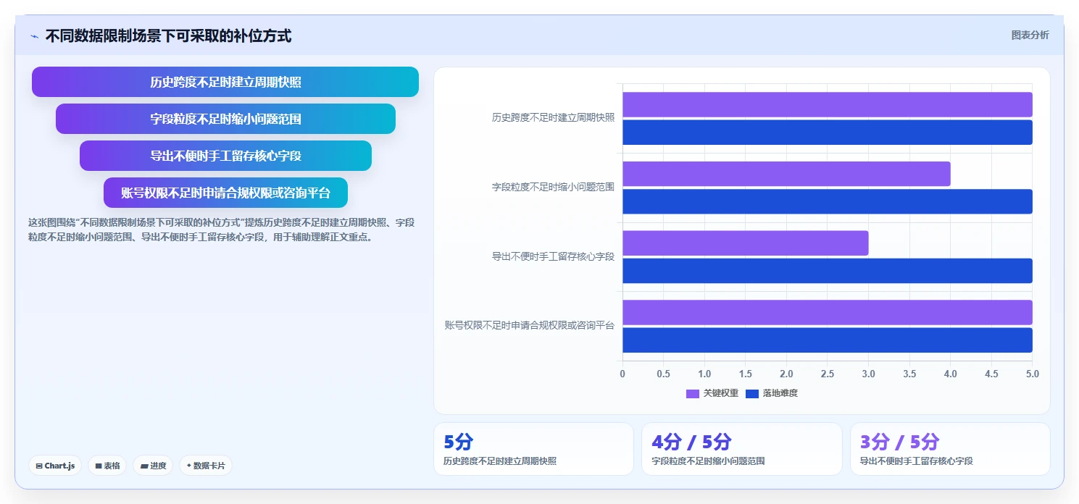Click 关键权重 legend label text

click(x=721, y=393)
